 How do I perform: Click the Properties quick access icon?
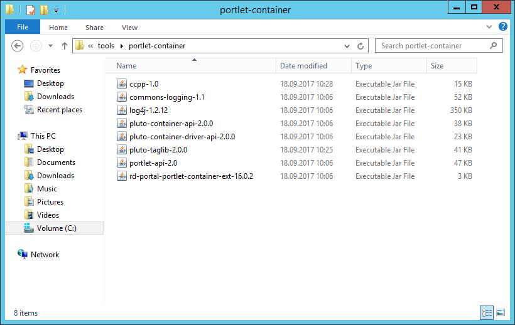coord(31,10)
